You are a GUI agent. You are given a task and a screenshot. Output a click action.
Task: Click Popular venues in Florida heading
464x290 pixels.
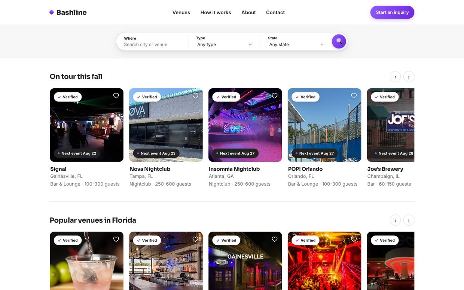(93, 220)
